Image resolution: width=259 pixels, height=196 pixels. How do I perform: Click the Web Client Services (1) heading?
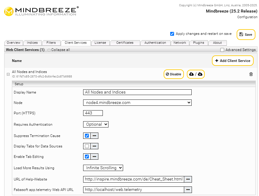click(25, 50)
